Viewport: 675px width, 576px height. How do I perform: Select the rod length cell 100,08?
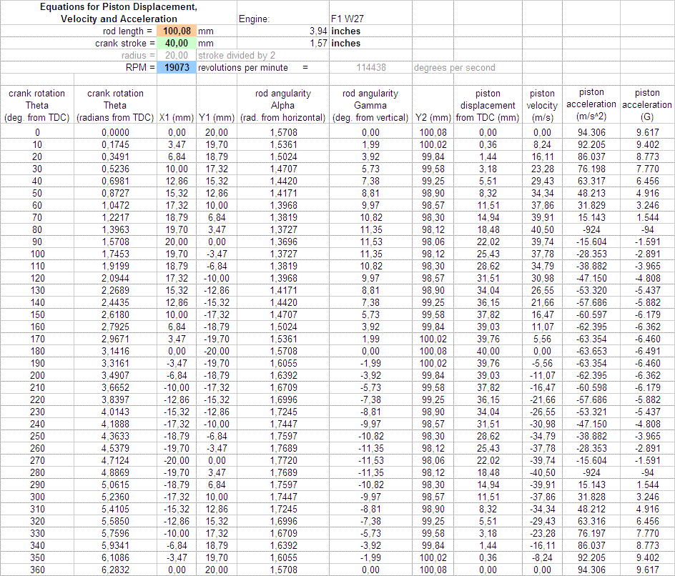pos(177,31)
